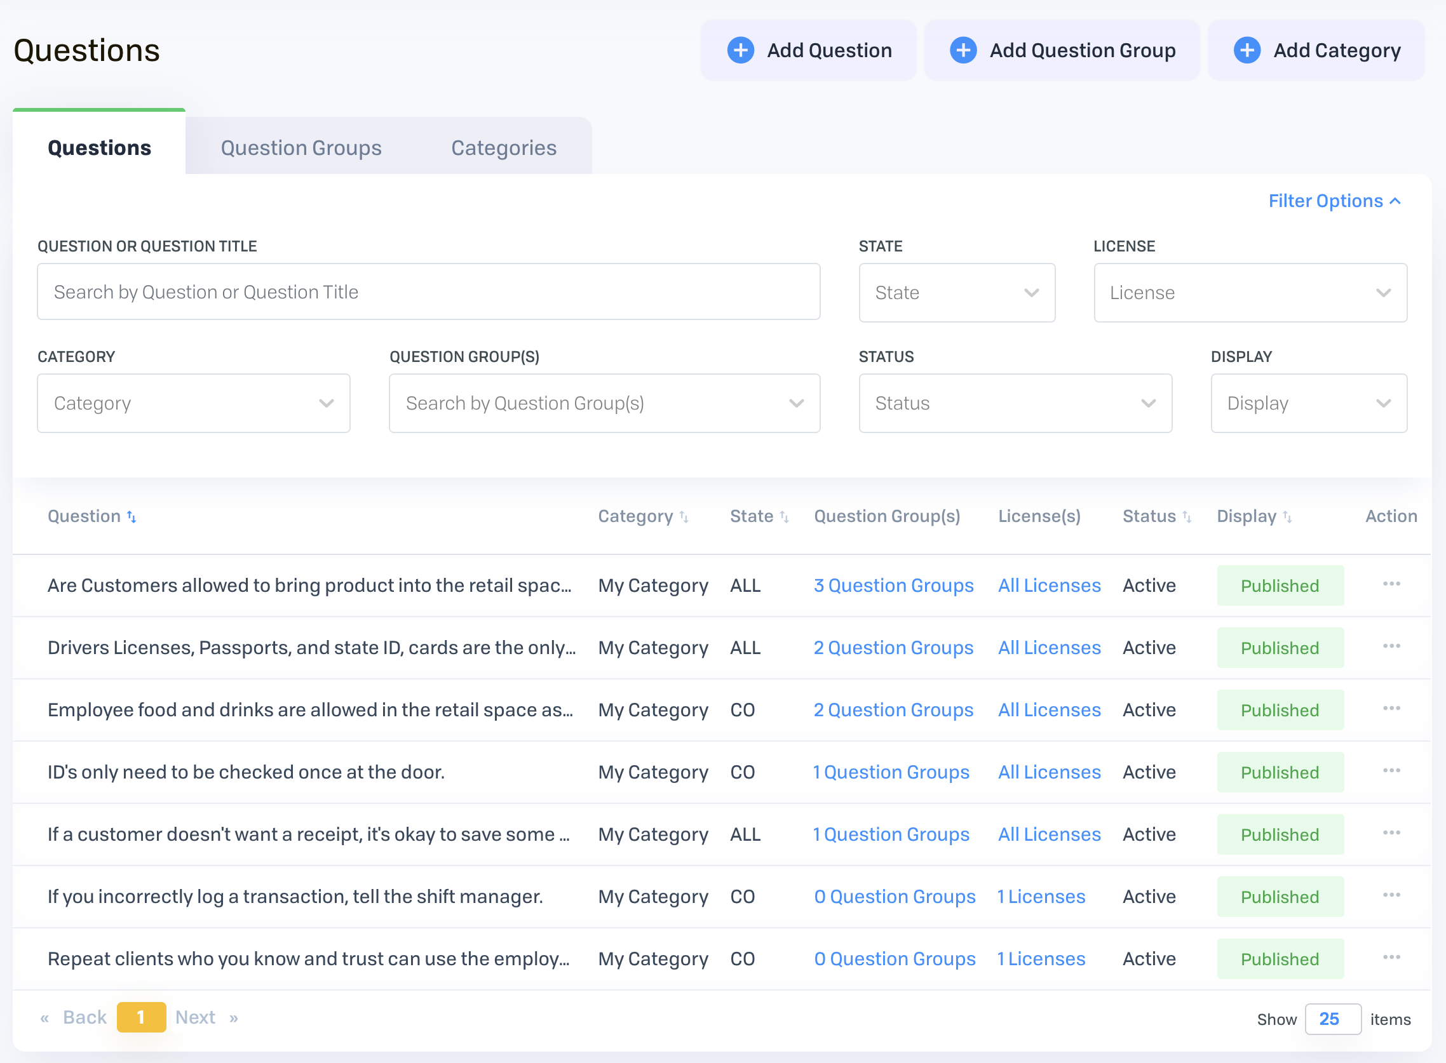The width and height of the screenshot is (1446, 1063).
Task: Switch to the Question Groups tab
Action: coord(301,147)
